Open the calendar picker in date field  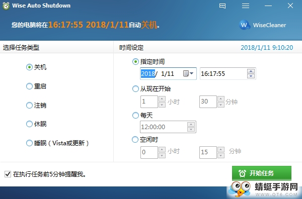(188, 73)
